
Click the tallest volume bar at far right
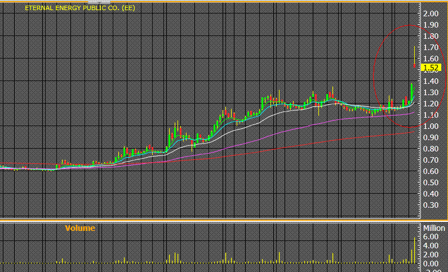(415, 250)
